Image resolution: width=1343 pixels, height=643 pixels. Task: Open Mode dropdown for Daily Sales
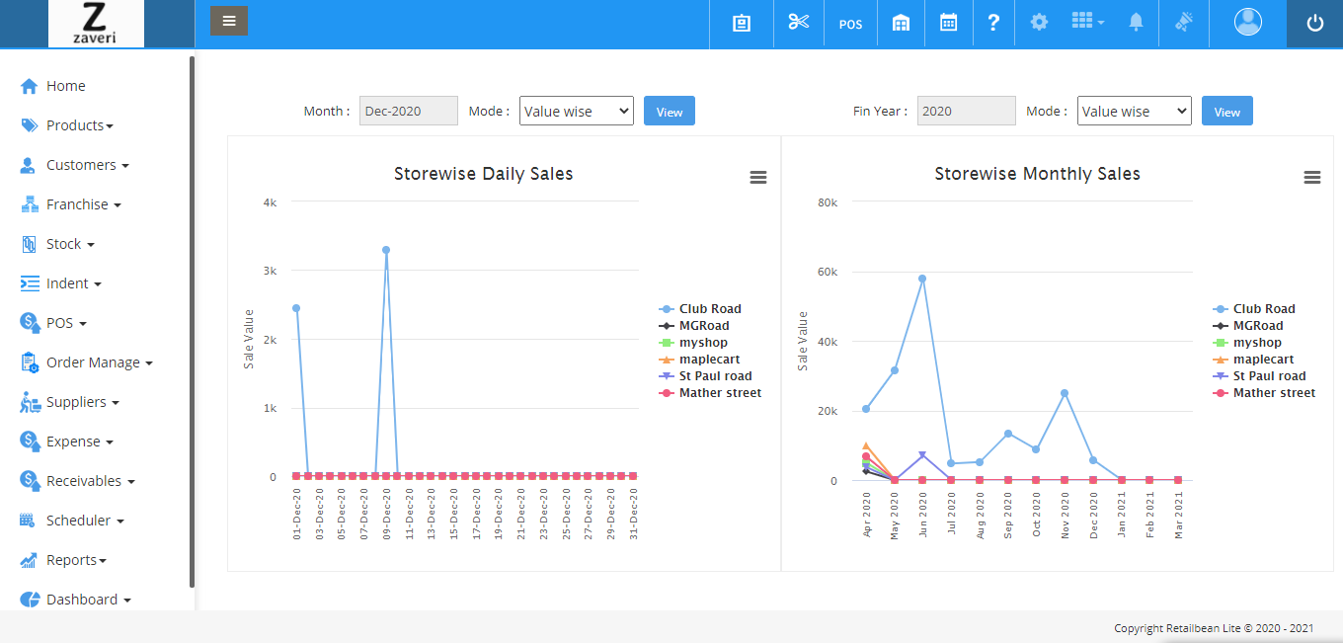(x=576, y=112)
